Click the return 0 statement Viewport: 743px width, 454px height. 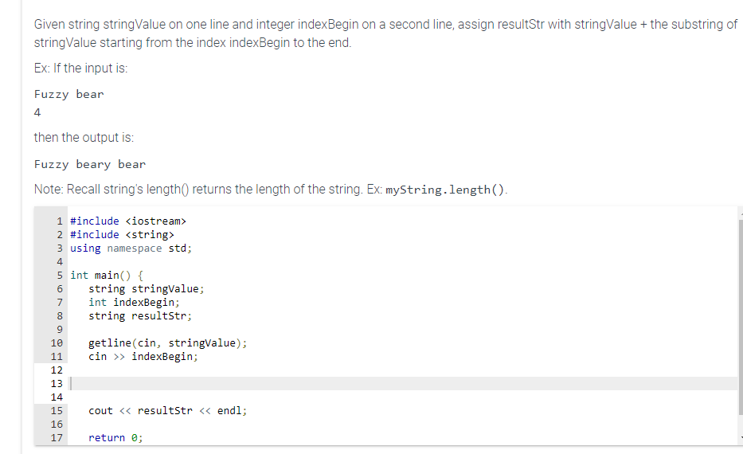coord(115,438)
